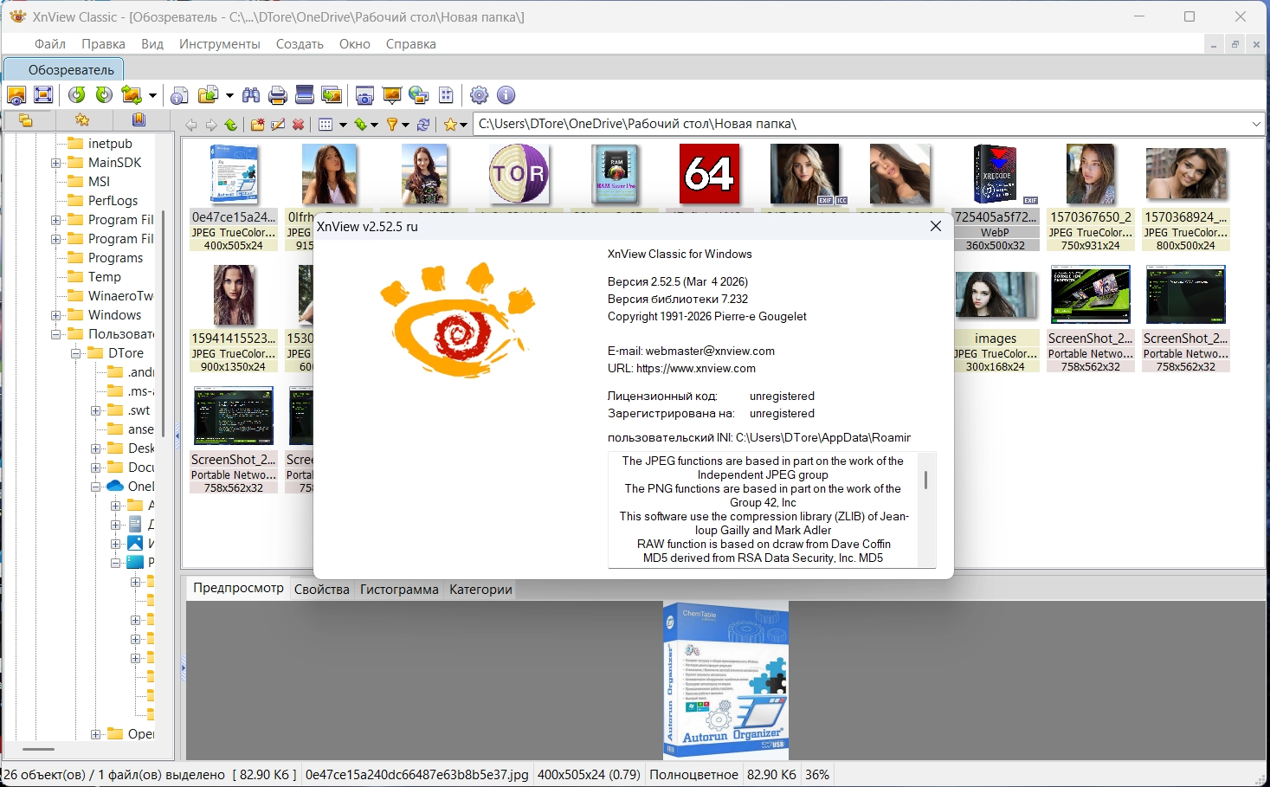Click the blue info about icon
This screenshot has width=1270, height=787.
point(506,95)
